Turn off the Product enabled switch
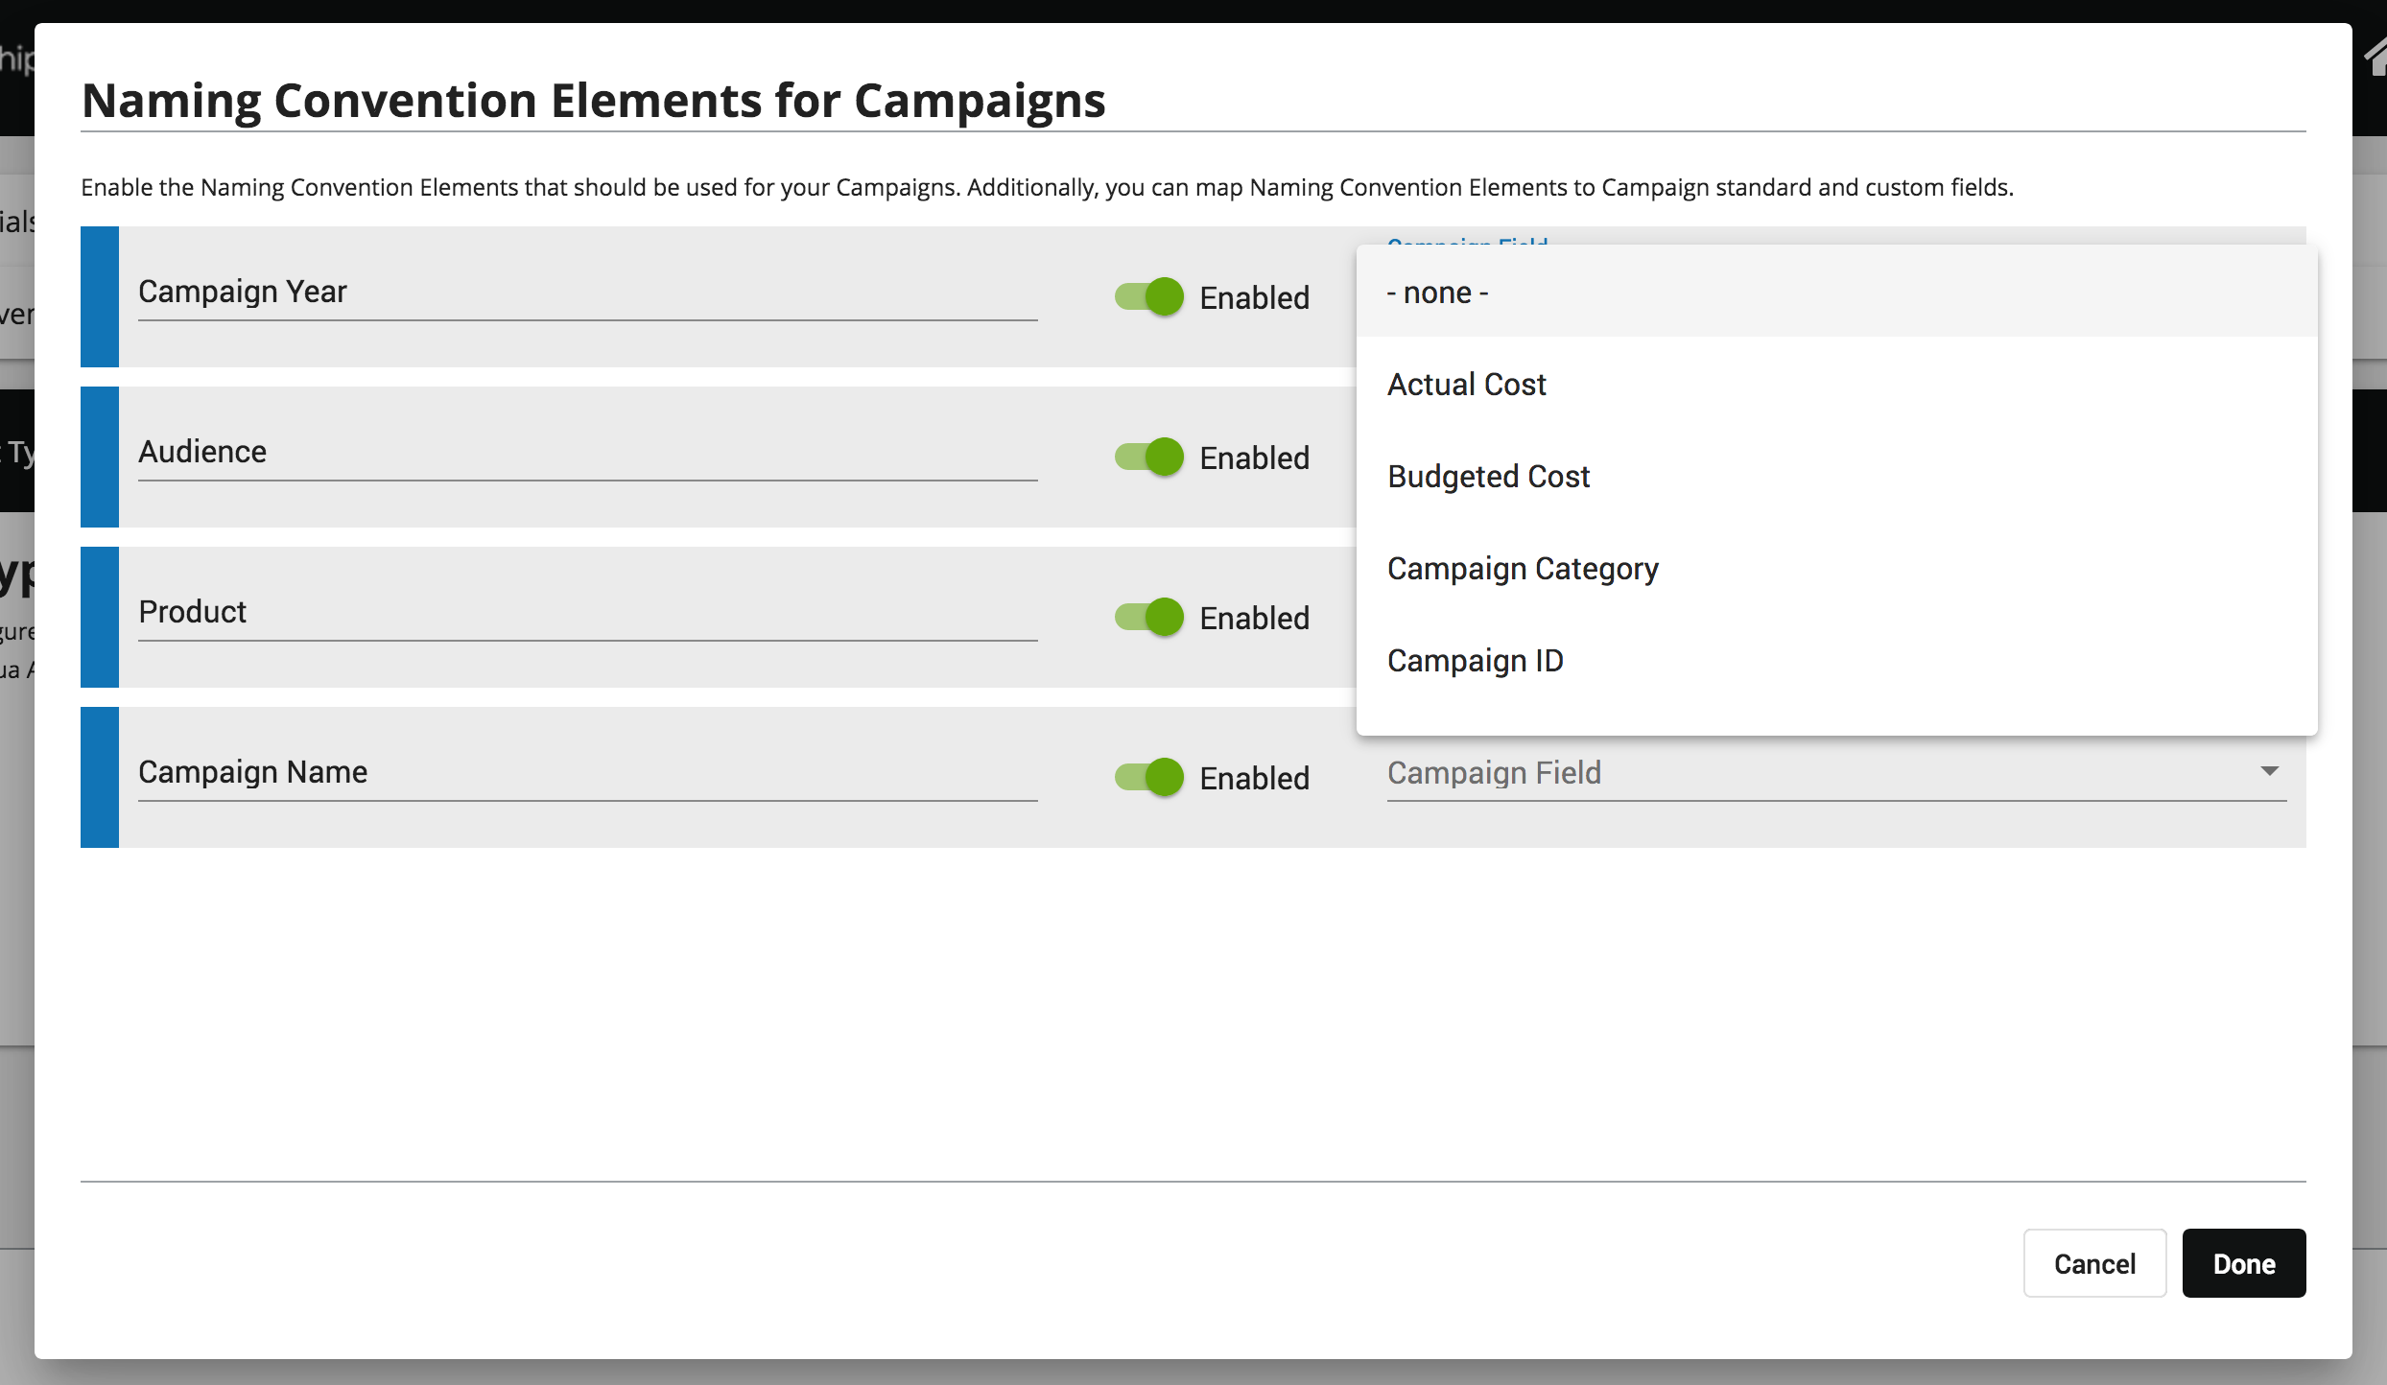 (1148, 618)
